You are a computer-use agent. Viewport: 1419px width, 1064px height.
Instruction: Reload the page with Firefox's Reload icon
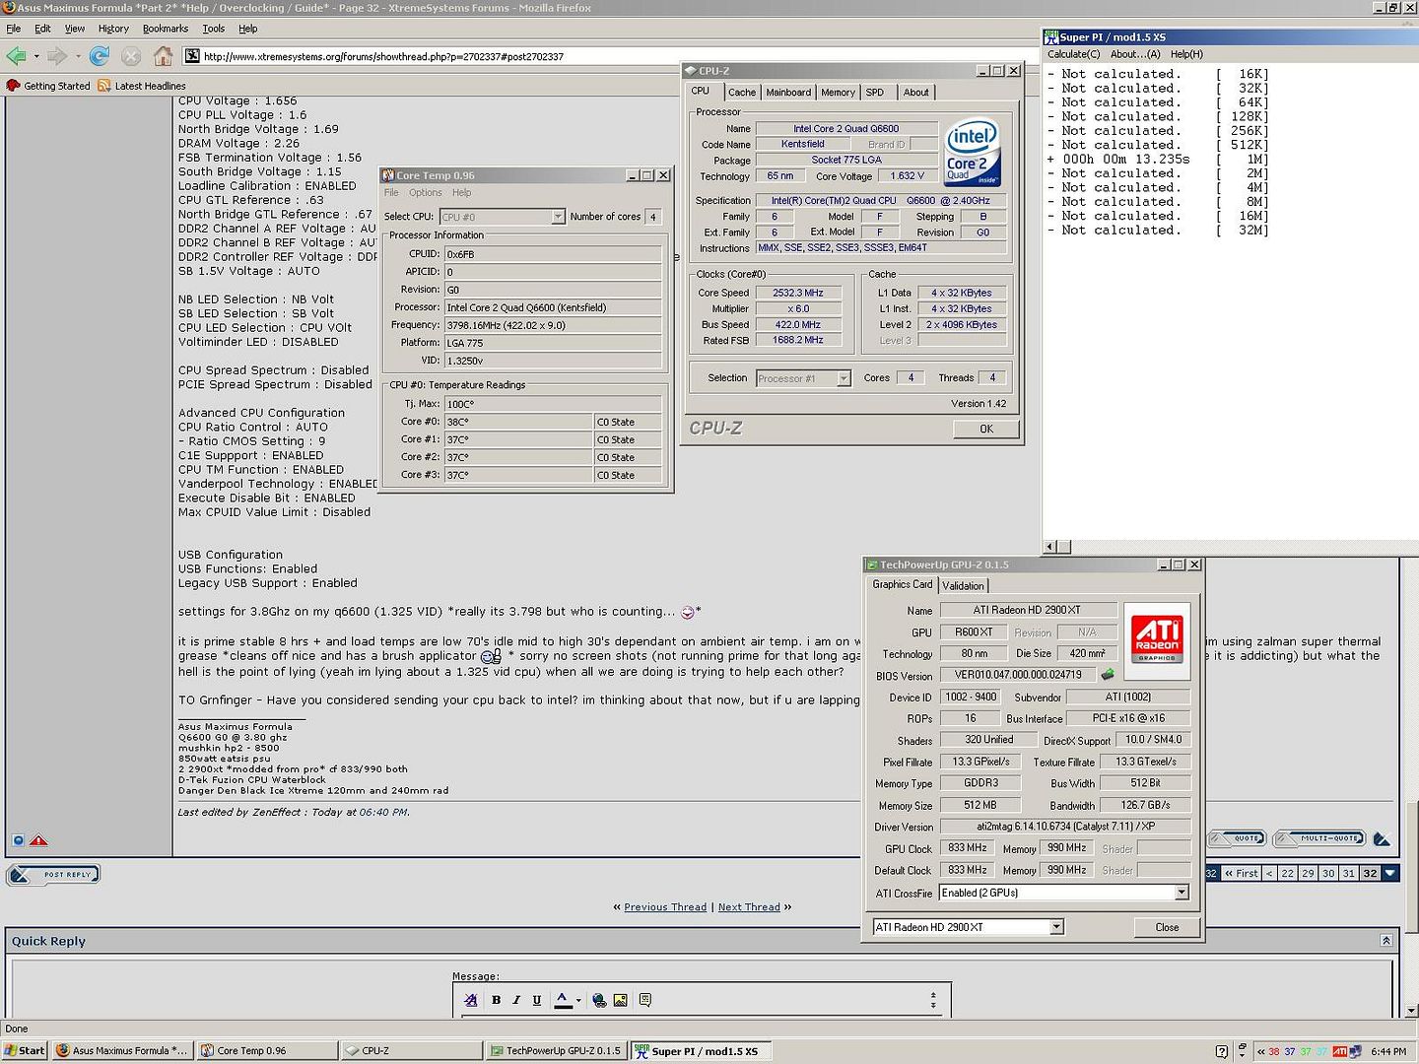[x=100, y=56]
